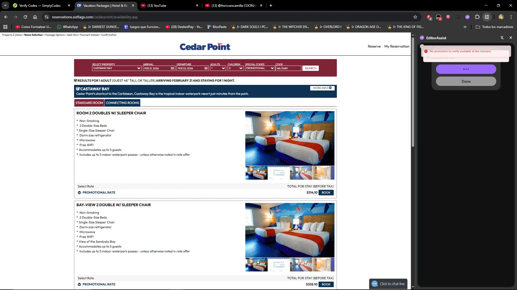Image resolution: width=517 pixels, height=290 pixels.
Task: Click the purple loading button in EditorAssist
Action: click(466, 69)
